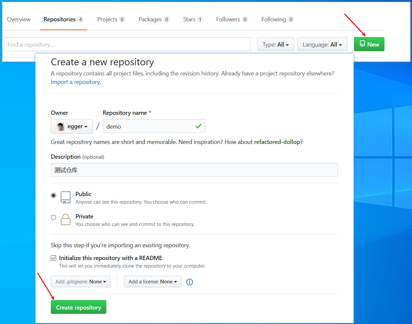Screen dimensions: 412x324
Task: Click the Private lock icon
Action: 66,219
